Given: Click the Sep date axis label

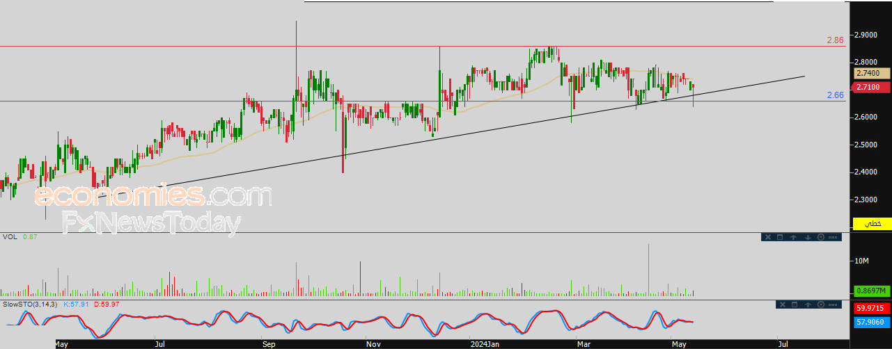Looking at the screenshot, I should tap(268, 343).
